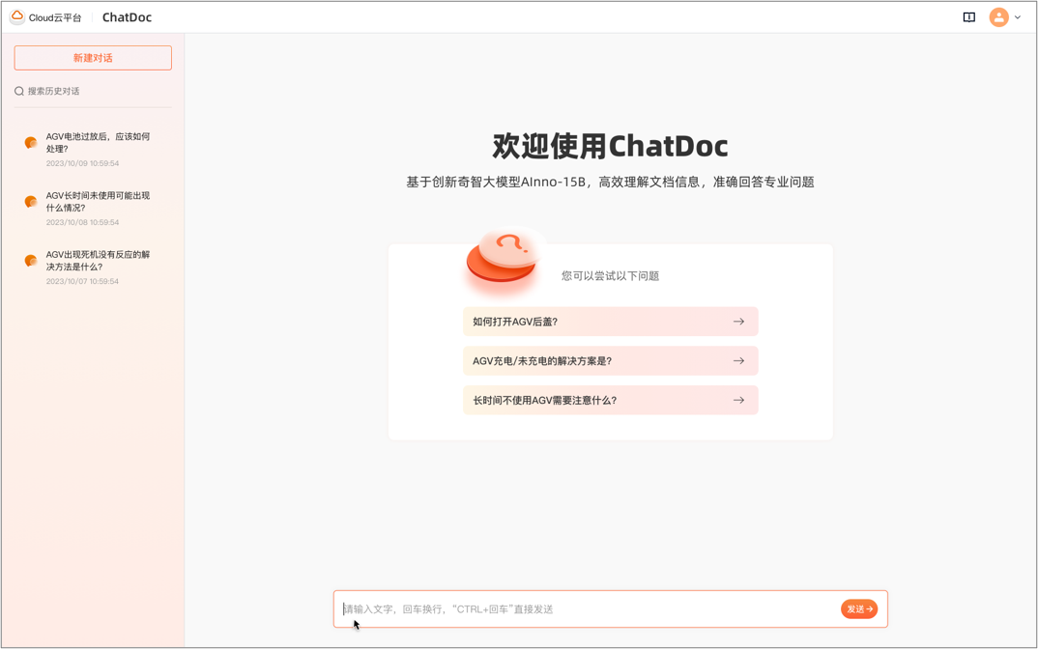
Task: Open history chat AGV出现死机没有反应的解决方法
Action: pyautogui.click(x=98, y=261)
